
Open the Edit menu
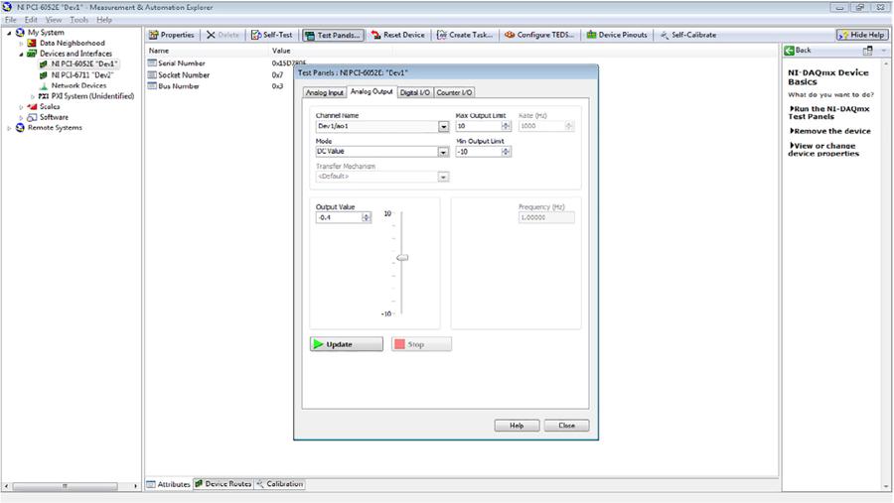point(31,20)
